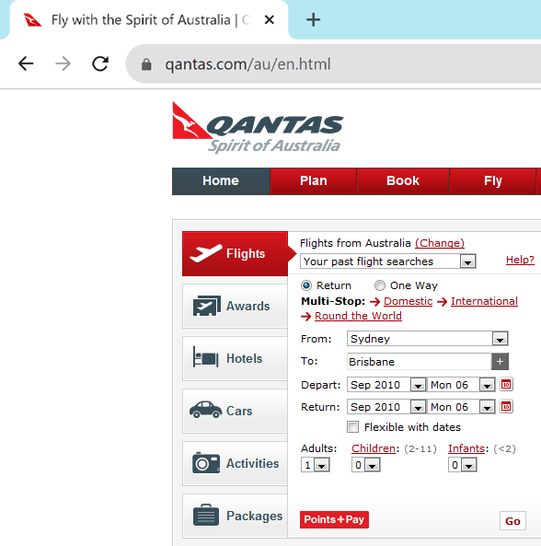View site security lock info

point(146,64)
